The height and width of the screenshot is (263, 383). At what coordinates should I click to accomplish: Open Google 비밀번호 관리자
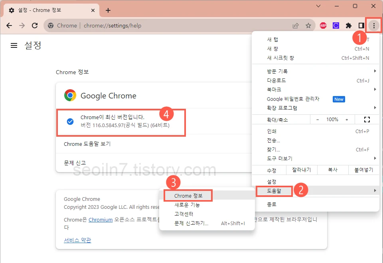tap(315, 99)
